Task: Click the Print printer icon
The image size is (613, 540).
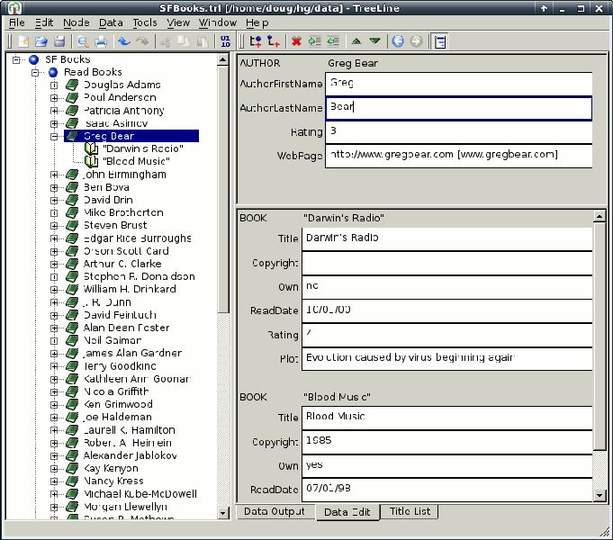Action: [101, 41]
